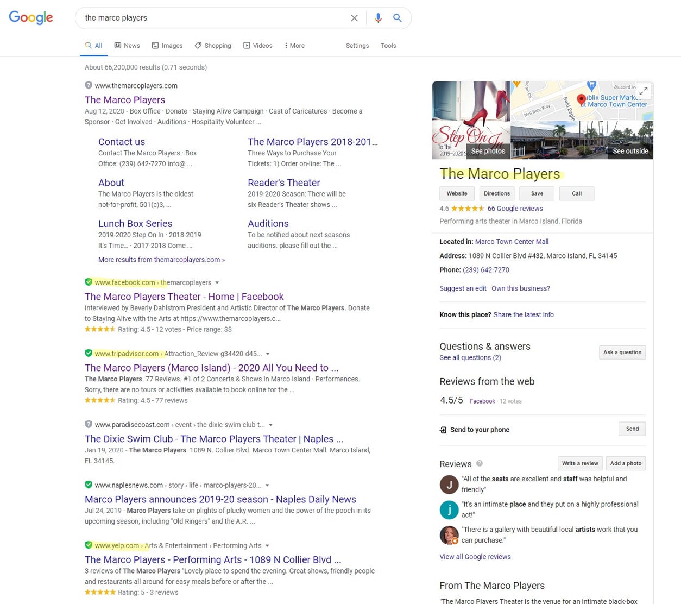The image size is (681, 604).
Task: Click the green shield icon next to yelp.com
Action: tap(89, 545)
